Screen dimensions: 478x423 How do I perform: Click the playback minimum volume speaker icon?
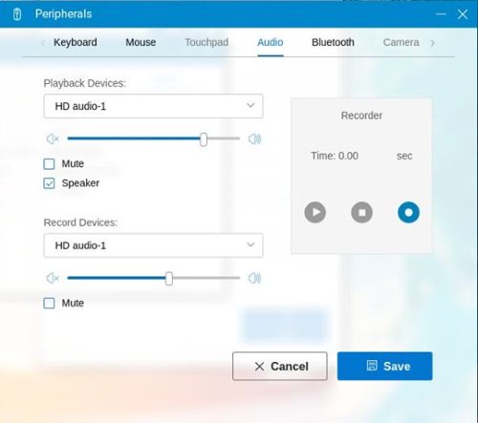click(53, 138)
